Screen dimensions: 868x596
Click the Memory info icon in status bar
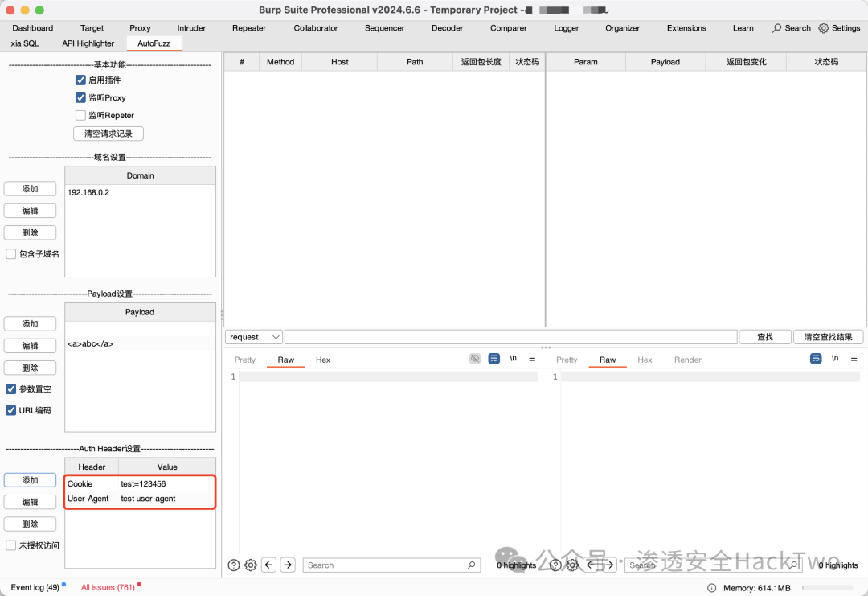coord(711,588)
